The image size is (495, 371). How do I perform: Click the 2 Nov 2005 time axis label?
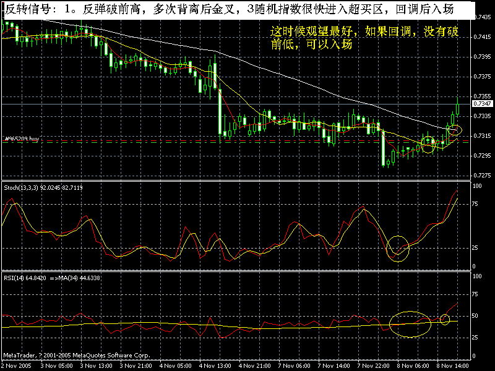tap(16, 365)
